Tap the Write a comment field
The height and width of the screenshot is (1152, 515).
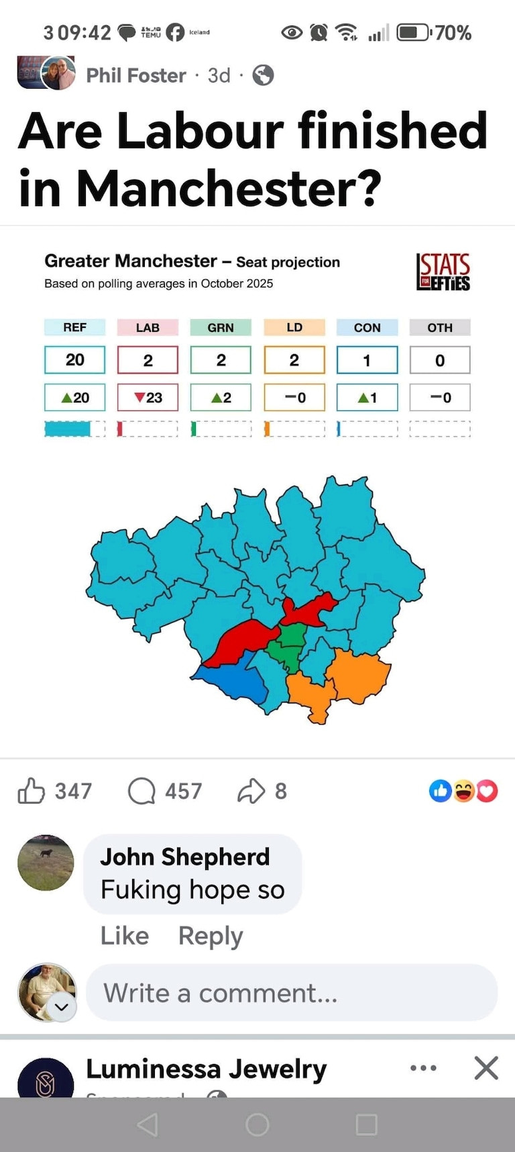pos(292,993)
